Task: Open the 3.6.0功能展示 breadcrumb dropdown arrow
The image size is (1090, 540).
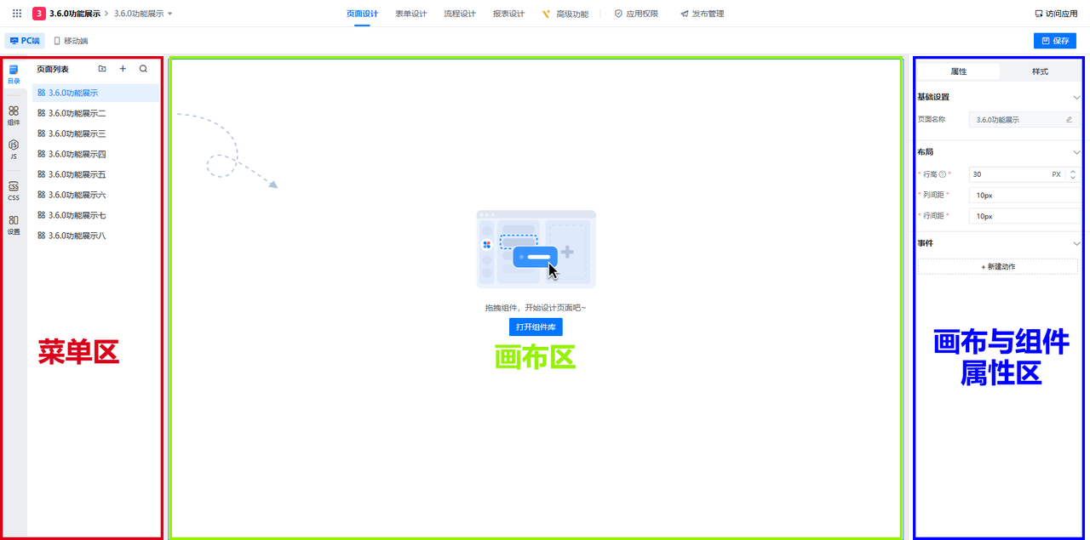Action: [170, 14]
